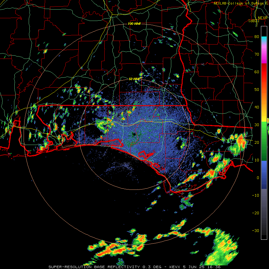Click the '5 JUN 25' date in caption

(194, 267)
